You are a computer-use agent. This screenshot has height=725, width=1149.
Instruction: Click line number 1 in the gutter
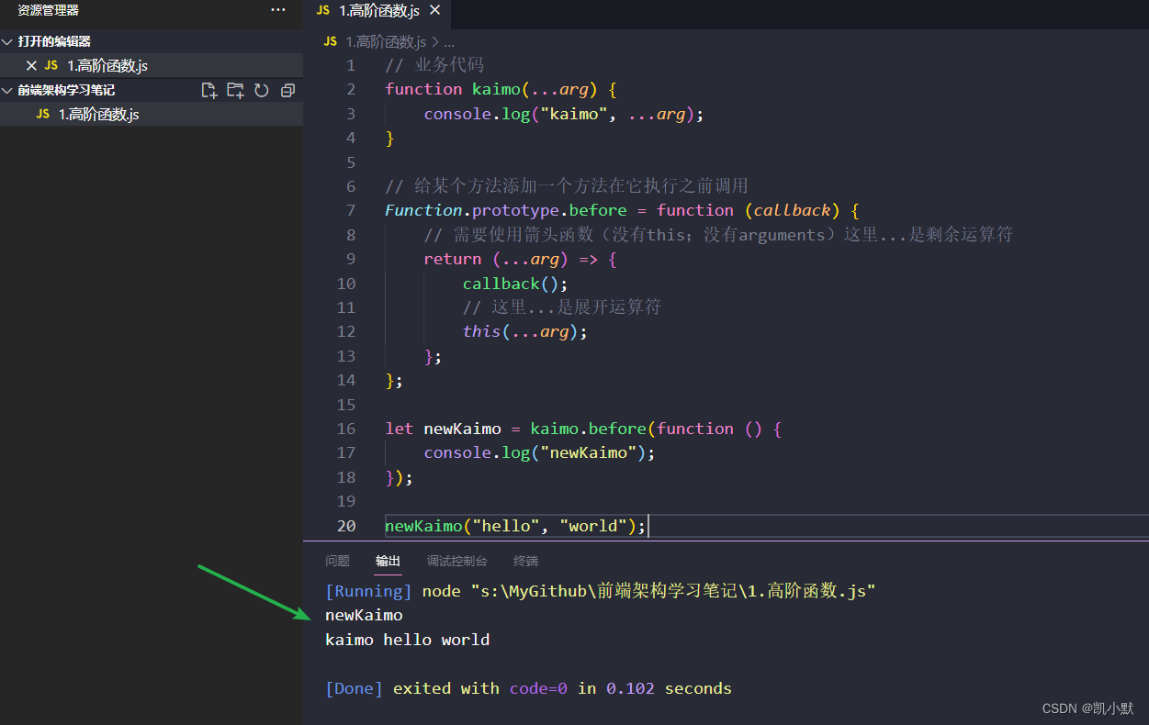(351, 65)
